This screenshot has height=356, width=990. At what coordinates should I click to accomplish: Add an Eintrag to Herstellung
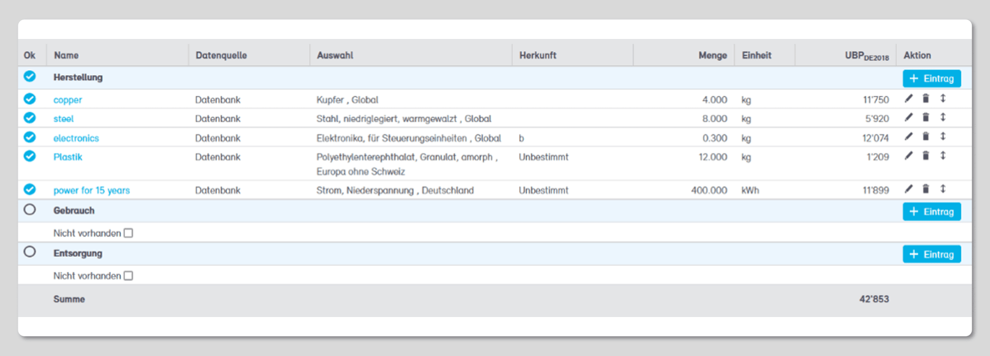(x=932, y=78)
